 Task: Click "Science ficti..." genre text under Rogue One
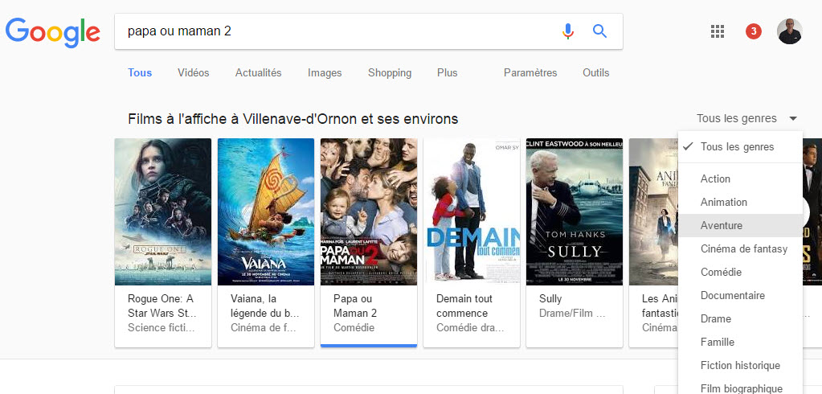coord(161,328)
